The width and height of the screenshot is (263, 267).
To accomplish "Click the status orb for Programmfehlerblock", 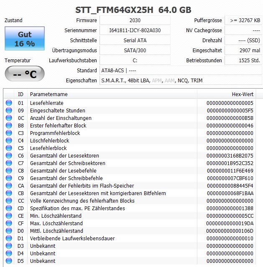I will [x=9, y=133].
